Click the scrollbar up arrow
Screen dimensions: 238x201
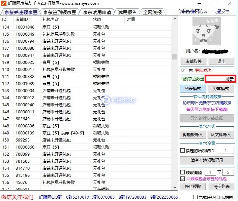pyautogui.click(x=175, y=19)
